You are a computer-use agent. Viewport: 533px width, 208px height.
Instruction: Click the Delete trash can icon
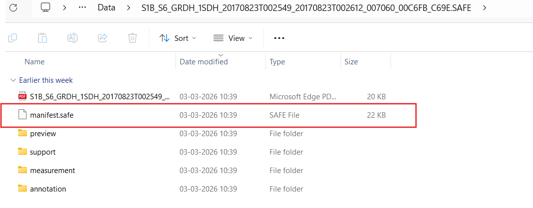click(132, 38)
